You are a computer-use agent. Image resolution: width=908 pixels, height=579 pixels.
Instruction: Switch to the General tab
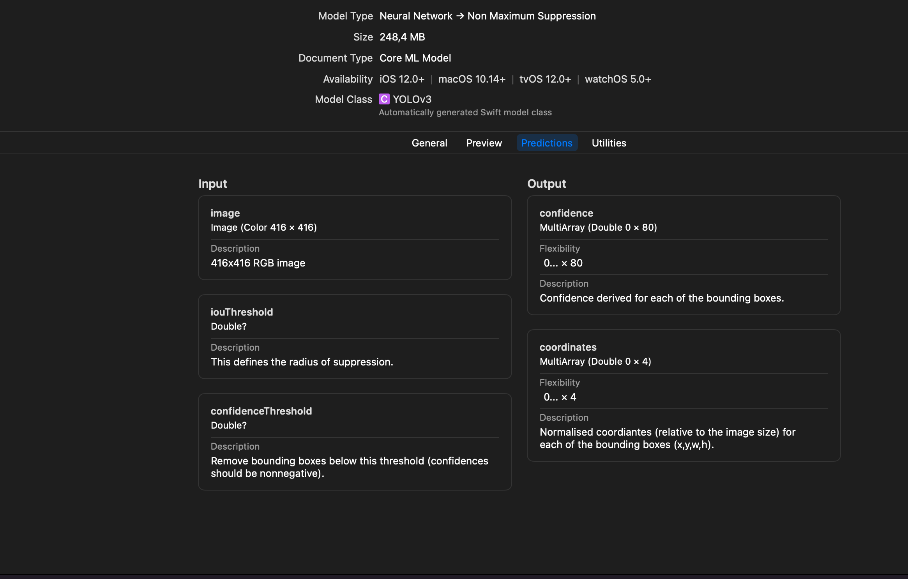click(429, 143)
